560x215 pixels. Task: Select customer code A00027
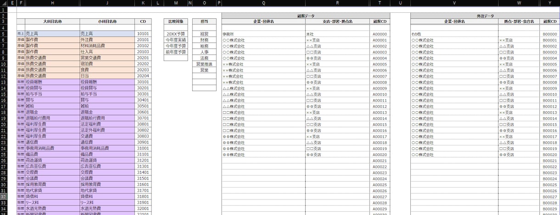tap(380, 197)
